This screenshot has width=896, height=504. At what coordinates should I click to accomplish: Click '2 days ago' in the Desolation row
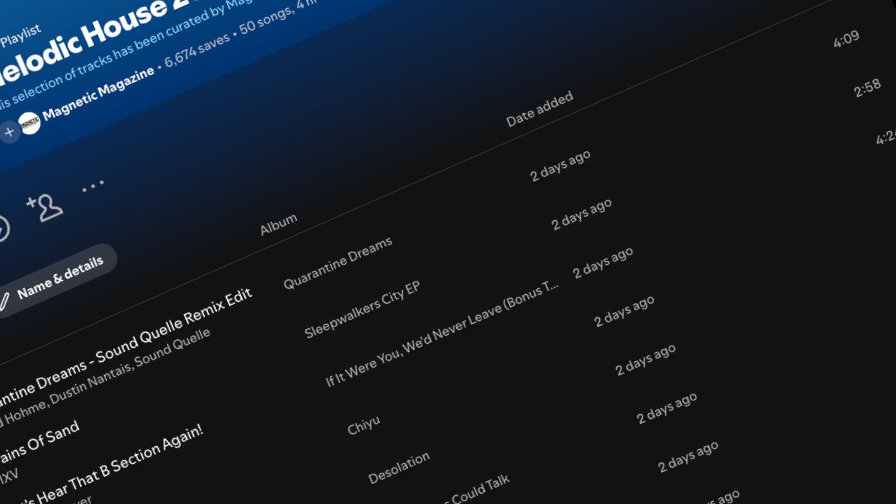(645, 360)
